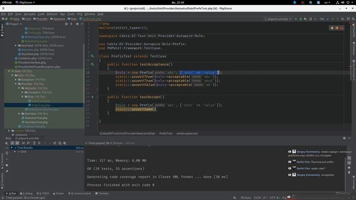Click test history clock icon
The height and width of the screenshot is (200, 356).
coord(60,143)
